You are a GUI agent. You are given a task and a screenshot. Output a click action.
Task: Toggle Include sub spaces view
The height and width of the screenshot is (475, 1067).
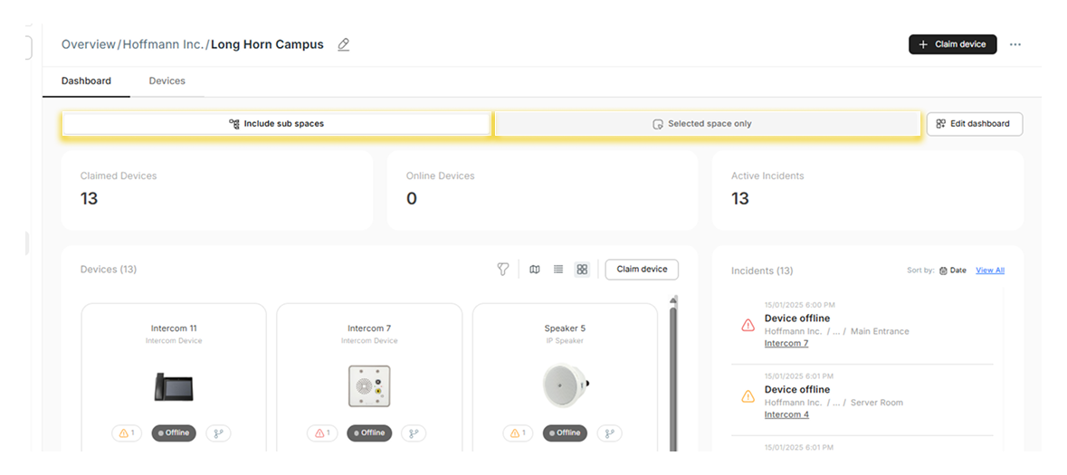[x=276, y=124]
